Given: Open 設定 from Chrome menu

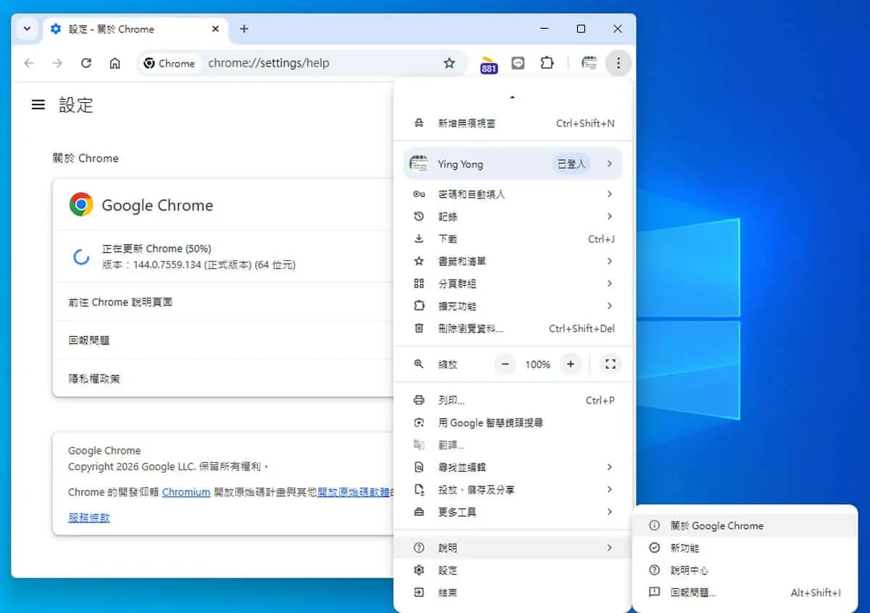Looking at the screenshot, I should coord(513,570).
